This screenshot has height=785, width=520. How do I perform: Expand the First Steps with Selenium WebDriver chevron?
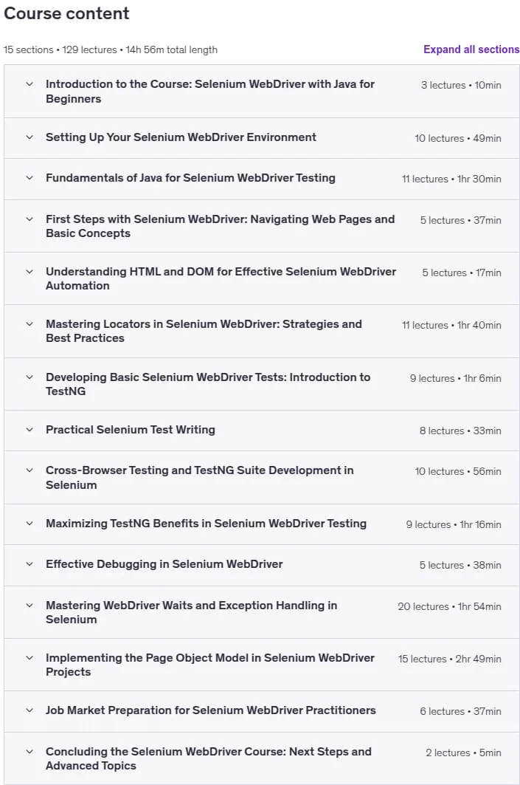point(30,219)
